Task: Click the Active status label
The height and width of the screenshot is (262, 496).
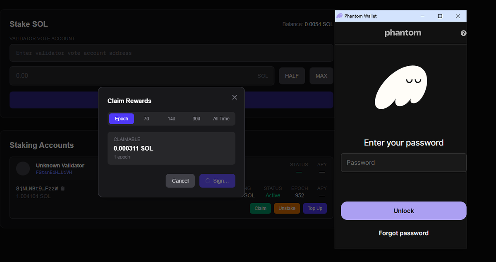Action: point(273,195)
